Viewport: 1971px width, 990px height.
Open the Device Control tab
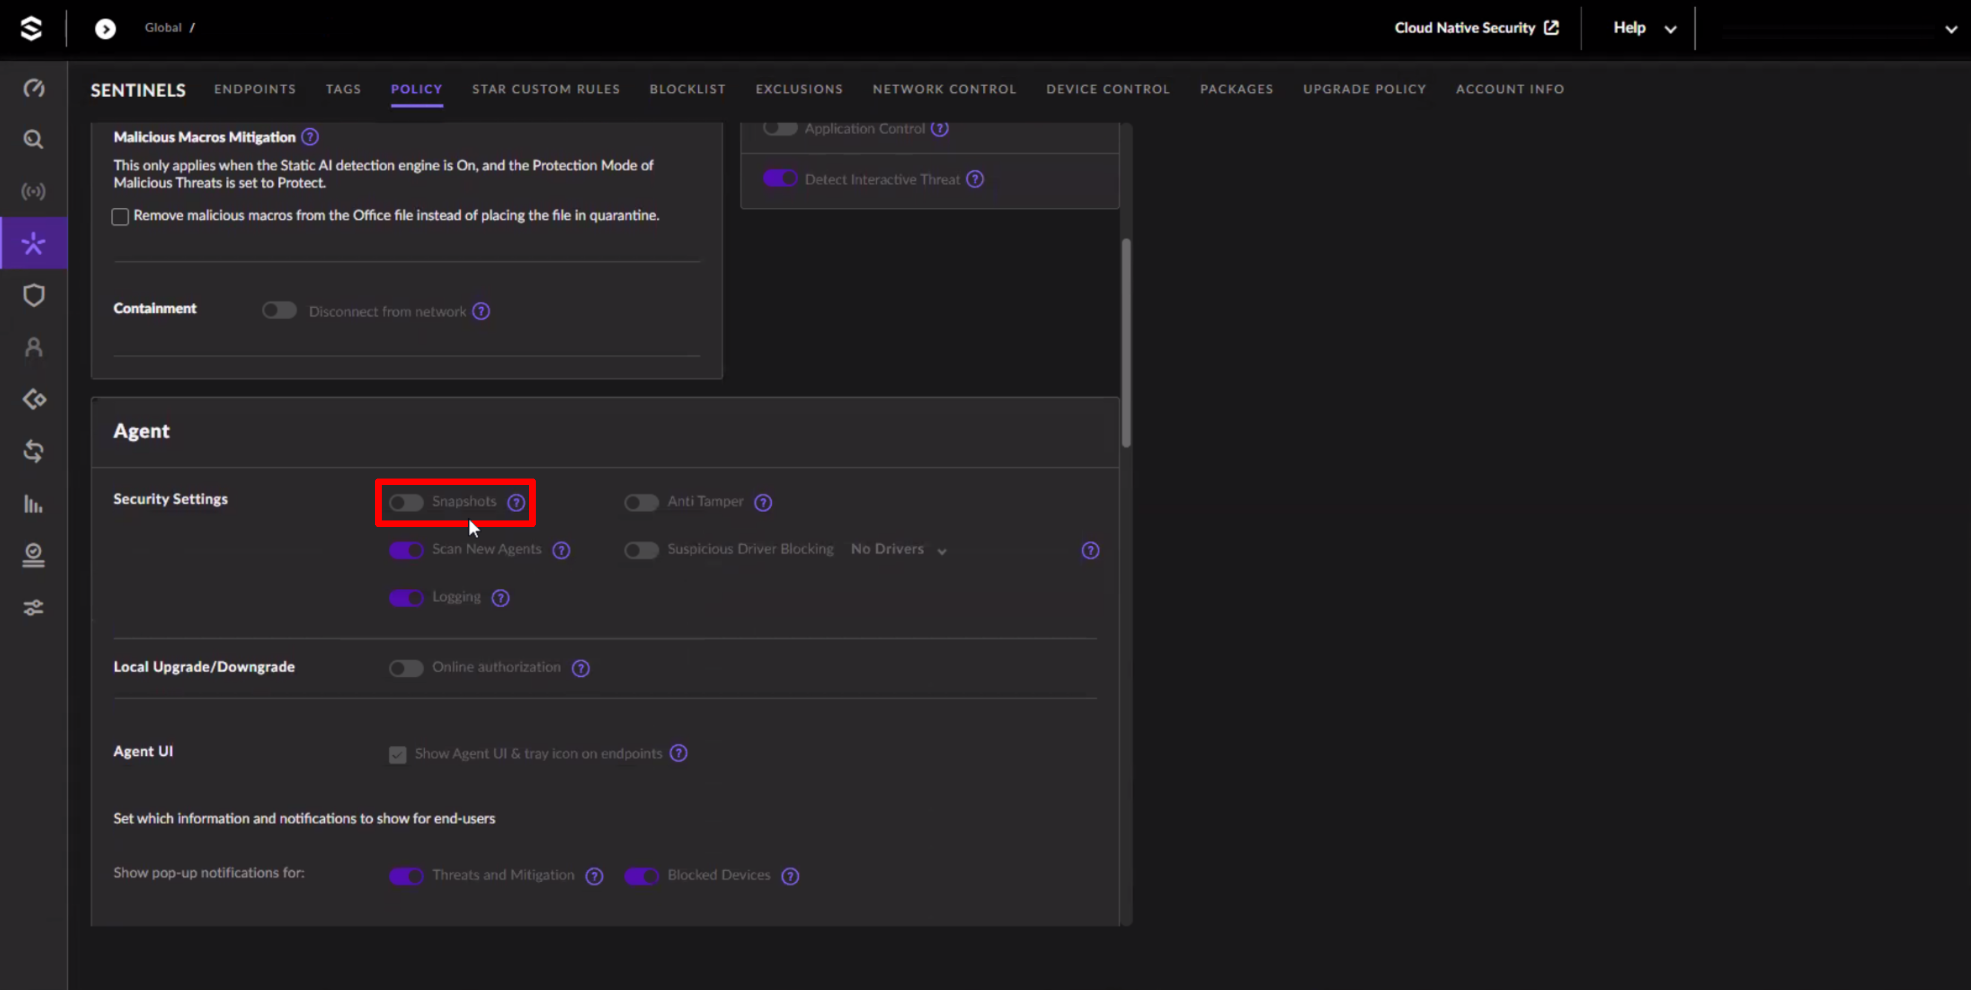(1109, 89)
